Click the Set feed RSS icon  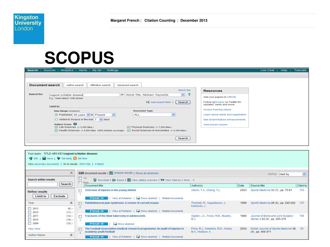[75, 158]
